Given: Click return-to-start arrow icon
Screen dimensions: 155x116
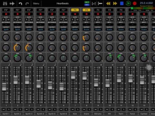Looking at the screenshot, I should coord(100,4).
